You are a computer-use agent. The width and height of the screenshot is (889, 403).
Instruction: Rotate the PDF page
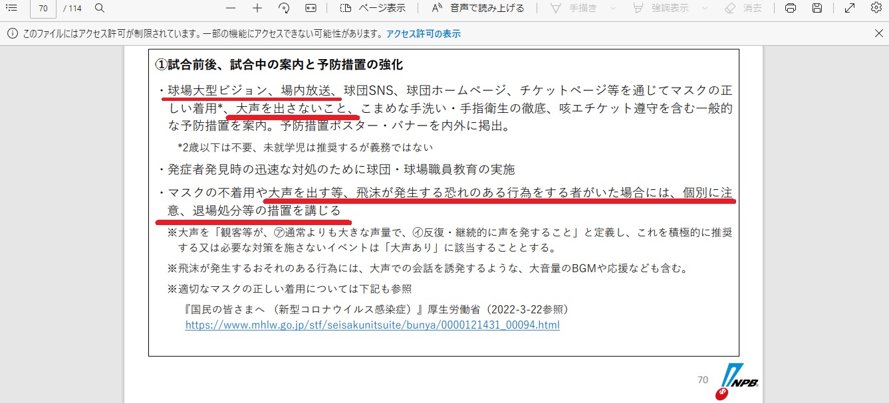pos(284,8)
